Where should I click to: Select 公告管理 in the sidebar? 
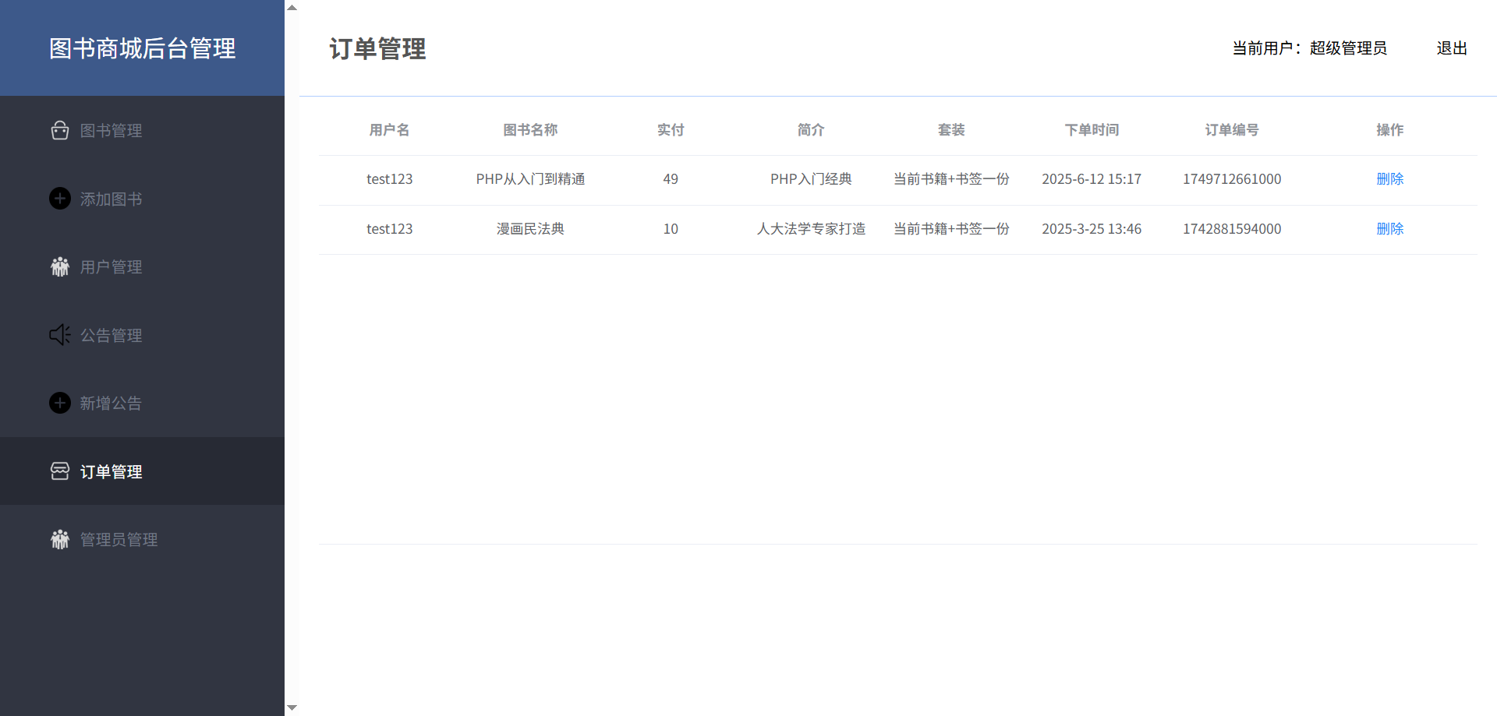tap(142, 335)
